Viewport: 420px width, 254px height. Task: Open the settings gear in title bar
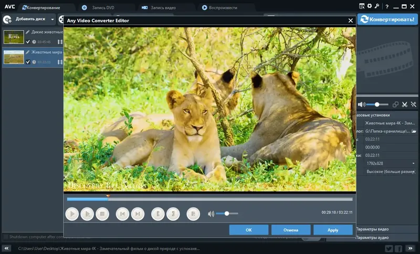click(370, 6)
